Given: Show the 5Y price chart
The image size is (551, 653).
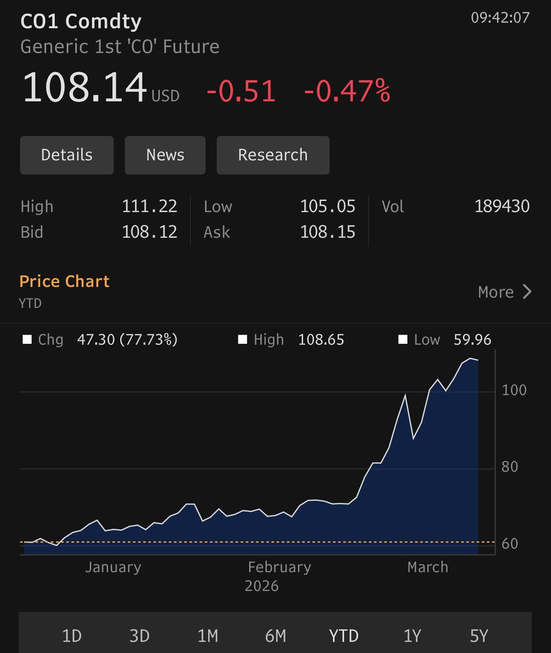Looking at the screenshot, I should pyautogui.click(x=479, y=636).
